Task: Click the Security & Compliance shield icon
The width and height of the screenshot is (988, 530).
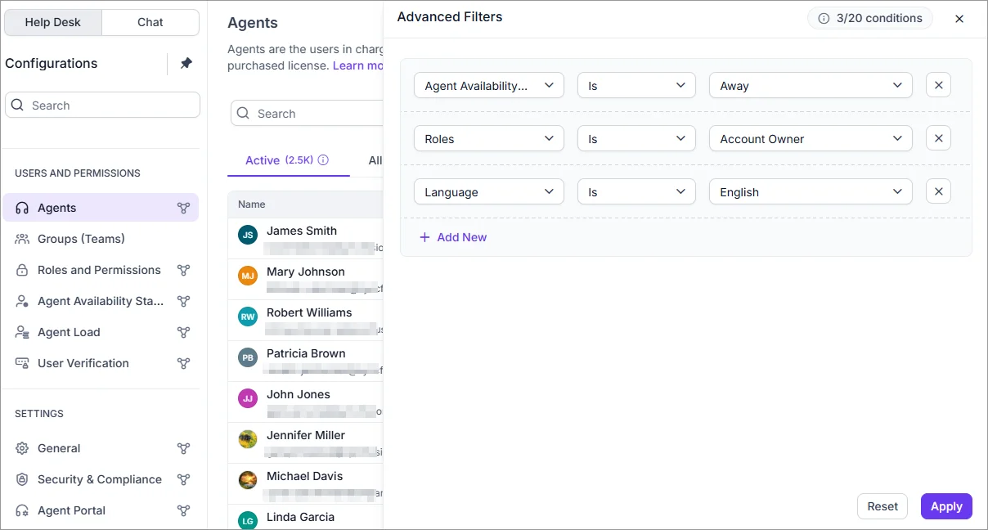Action: 20,479
